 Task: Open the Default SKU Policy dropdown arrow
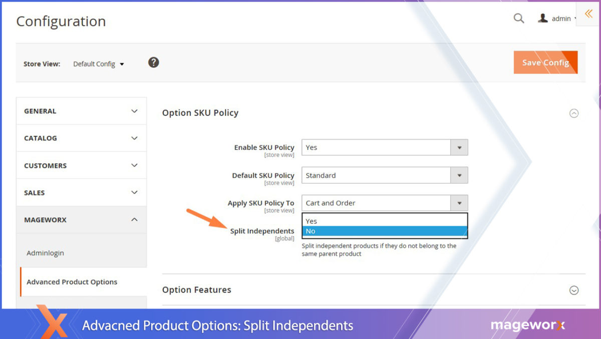(459, 175)
